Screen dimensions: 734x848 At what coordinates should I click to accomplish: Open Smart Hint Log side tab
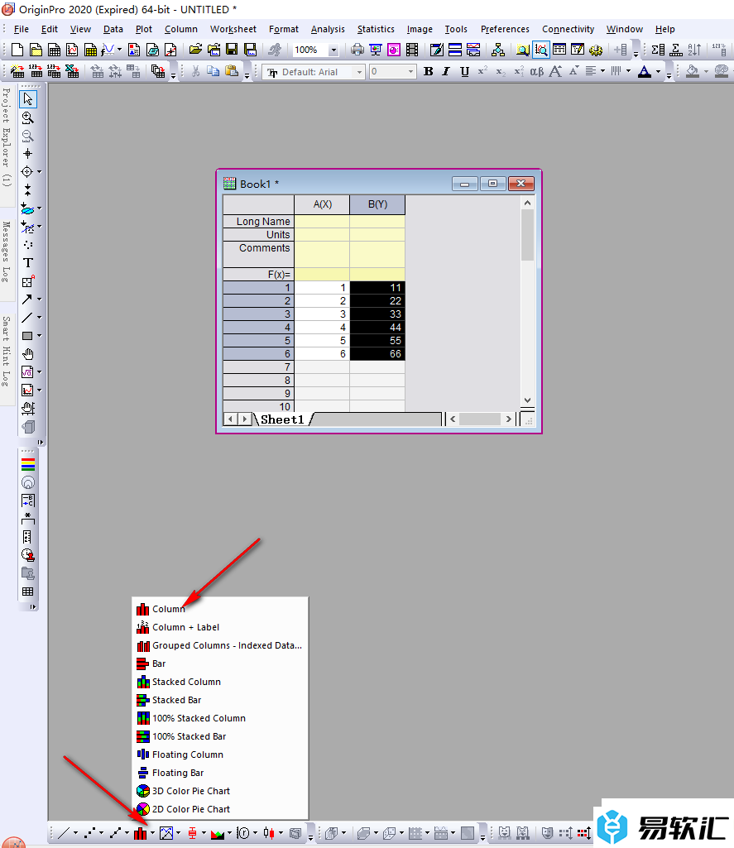click(x=7, y=352)
